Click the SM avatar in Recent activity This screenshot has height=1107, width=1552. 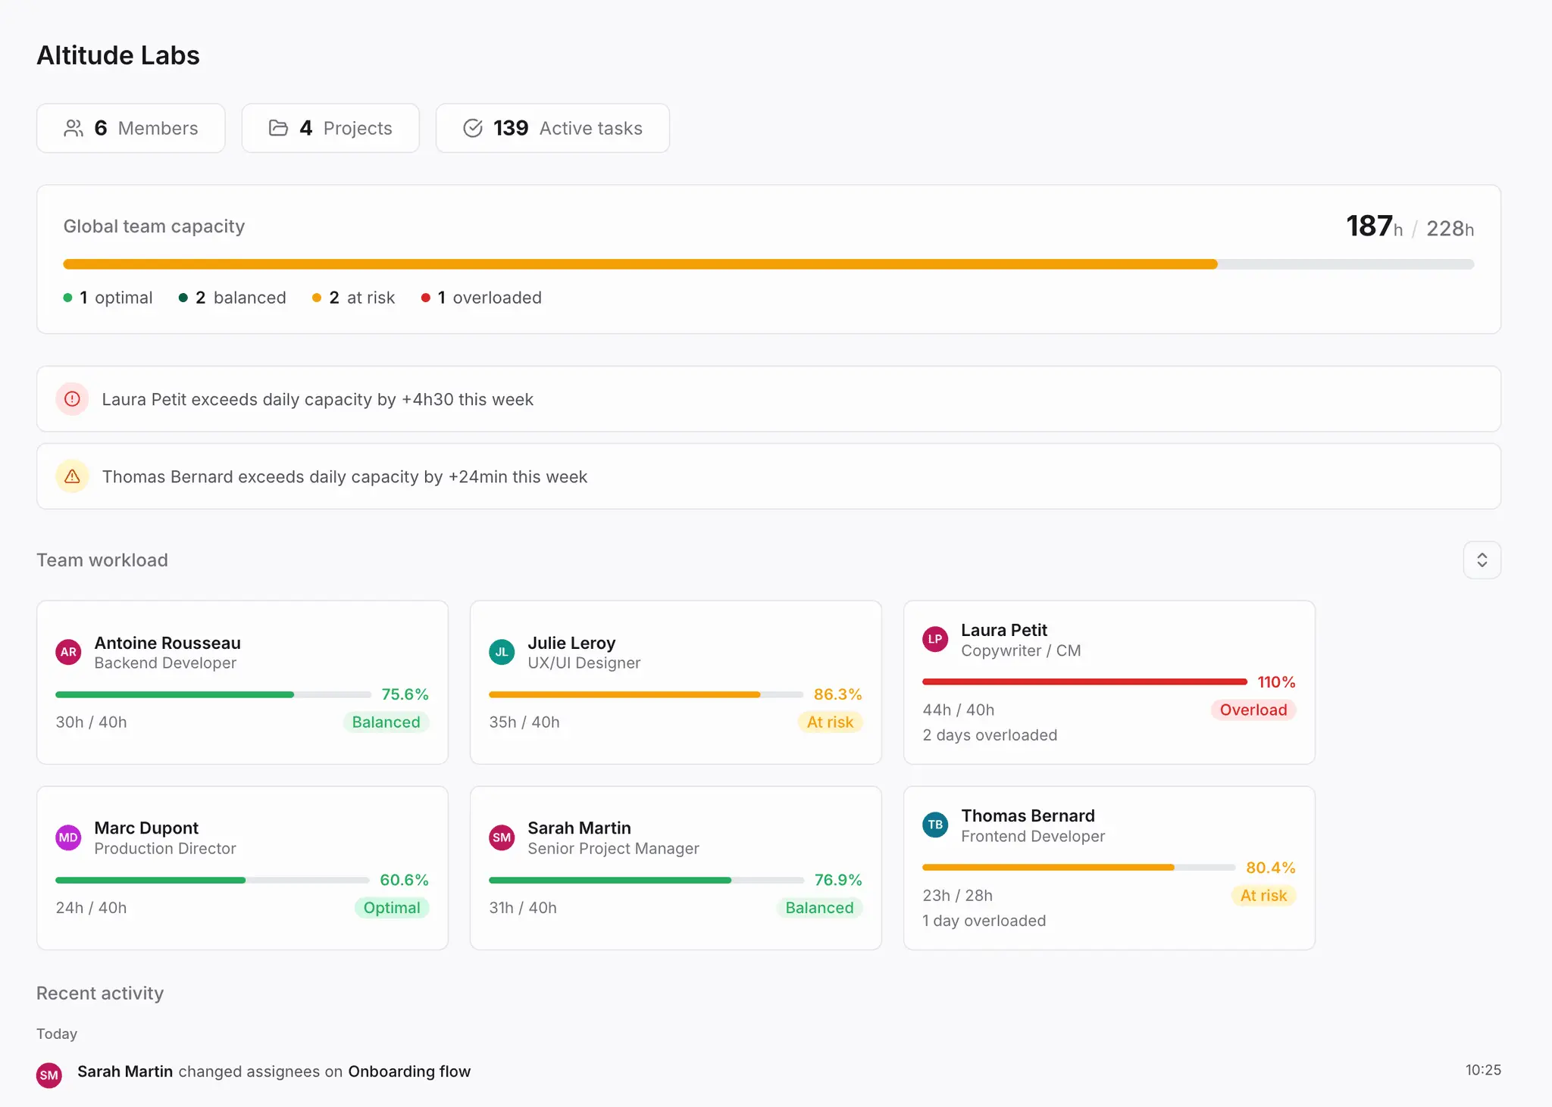(49, 1075)
